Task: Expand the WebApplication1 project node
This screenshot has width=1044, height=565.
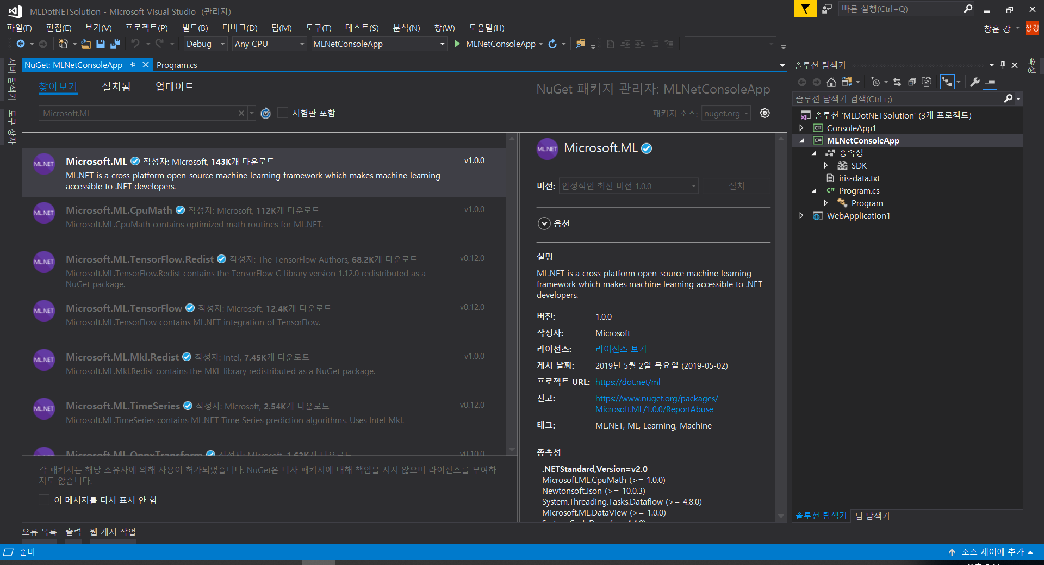Action: click(x=801, y=215)
